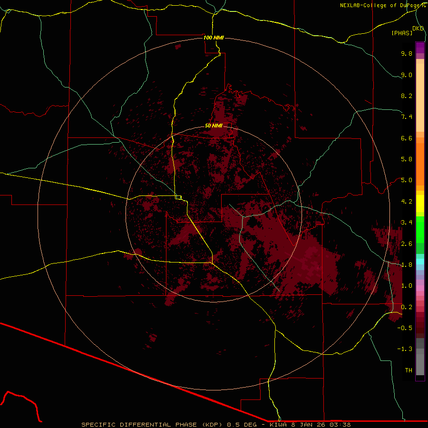The height and width of the screenshot is (428, 428).
Task: Click the 3.4 scale value
Action: point(407,223)
